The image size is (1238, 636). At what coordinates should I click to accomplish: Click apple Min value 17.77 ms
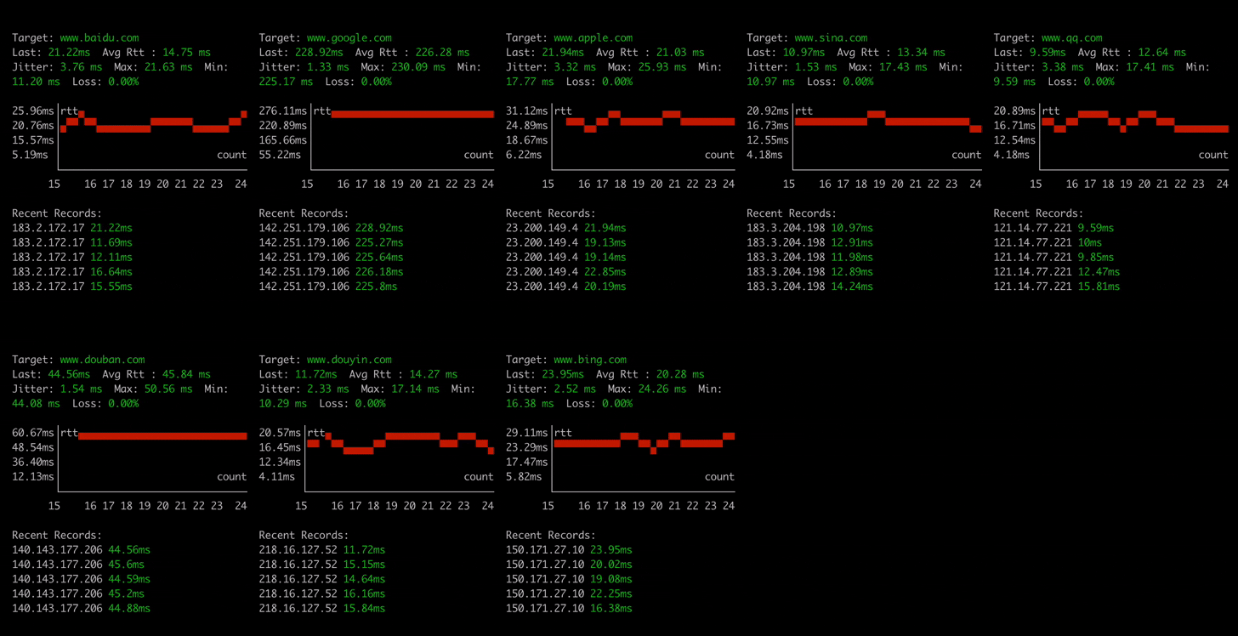pos(530,82)
